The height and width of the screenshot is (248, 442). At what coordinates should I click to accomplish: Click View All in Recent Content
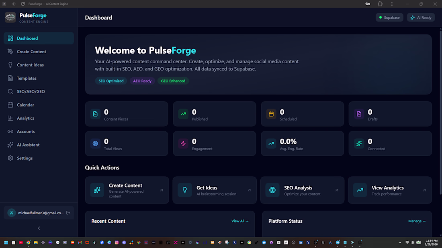tap(240, 221)
